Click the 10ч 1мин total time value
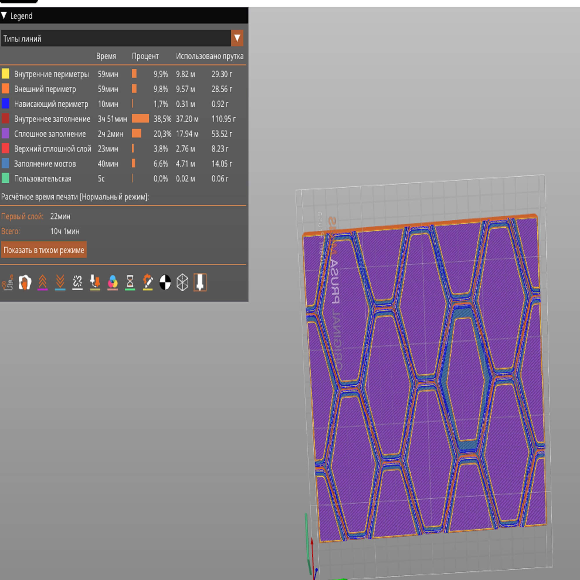The image size is (580, 580). point(65,231)
